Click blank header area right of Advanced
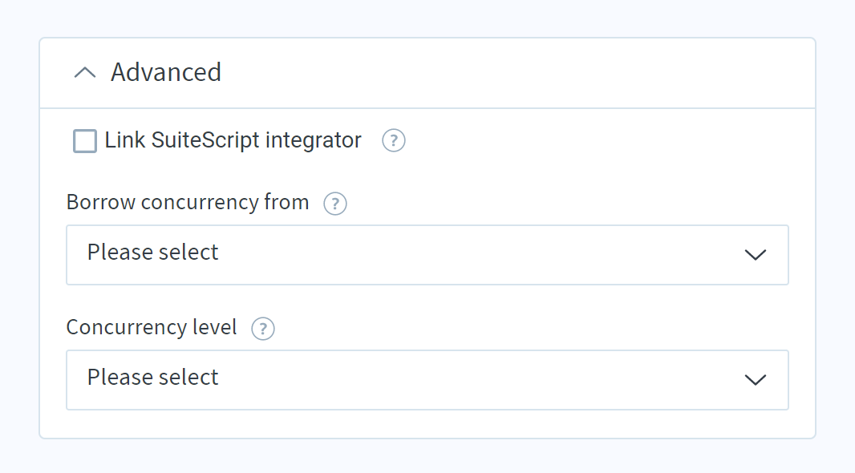Screen dimensions: 855x473 [x=518, y=73]
